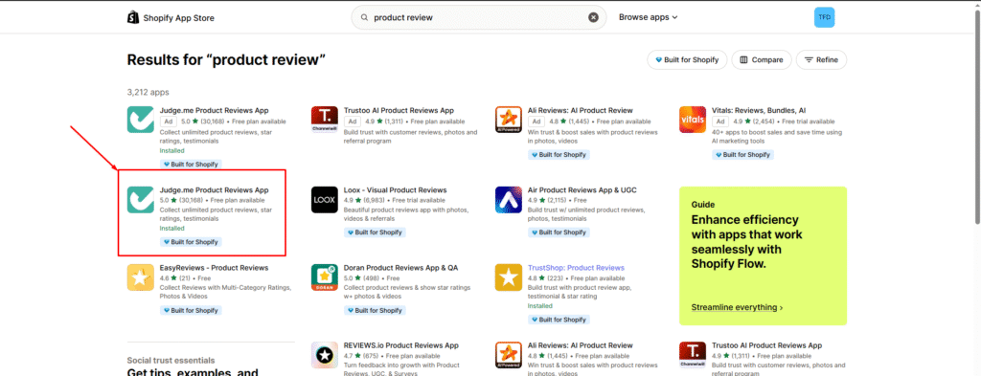Open Ad-labeled Judge.me Product Reviews App title
Image resolution: width=981 pixels, height=376 pixels.
[214, 111]
